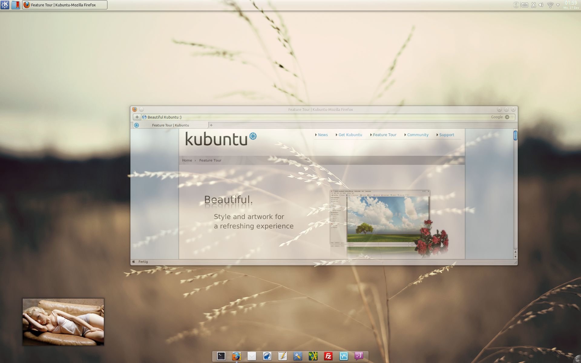Viewport: 581px width, 363px height.
Task: Click the scrollbar down arrow
Action: [x=515, y=257]
